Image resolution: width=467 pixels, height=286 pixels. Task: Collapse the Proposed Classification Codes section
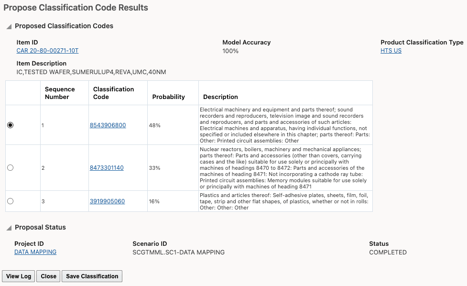(9, 26)
